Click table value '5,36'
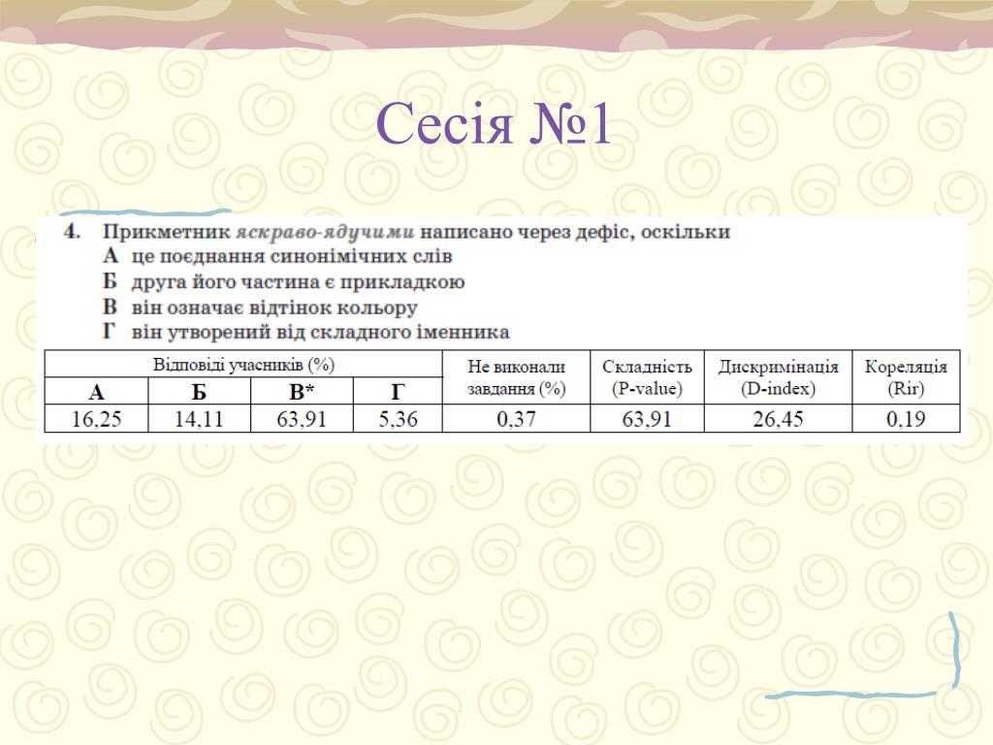This screenshot has height=745, width=993. point(398,419)
